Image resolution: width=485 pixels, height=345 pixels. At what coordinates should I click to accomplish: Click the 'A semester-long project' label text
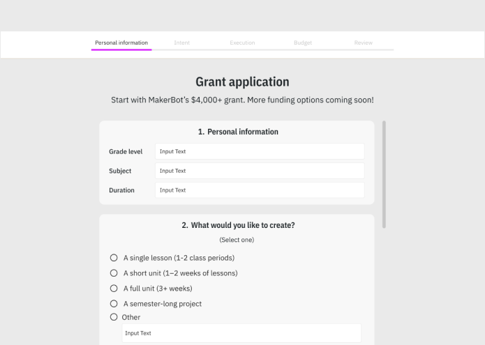click(163, 304)
